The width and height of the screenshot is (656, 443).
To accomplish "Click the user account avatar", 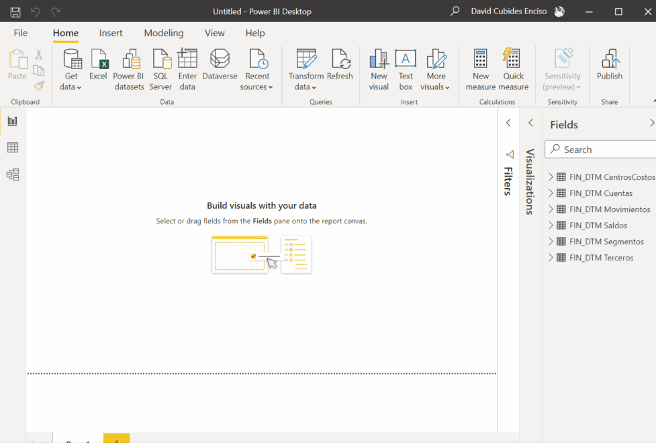I will (x=559, y=11).
